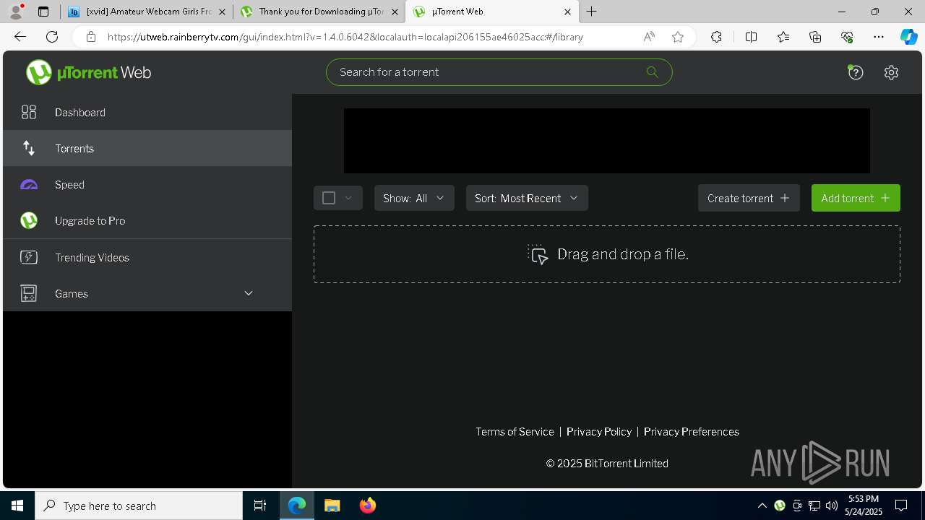Click the Search for a torrent field
The image size is (925, 520).
(x=499, y=72)
